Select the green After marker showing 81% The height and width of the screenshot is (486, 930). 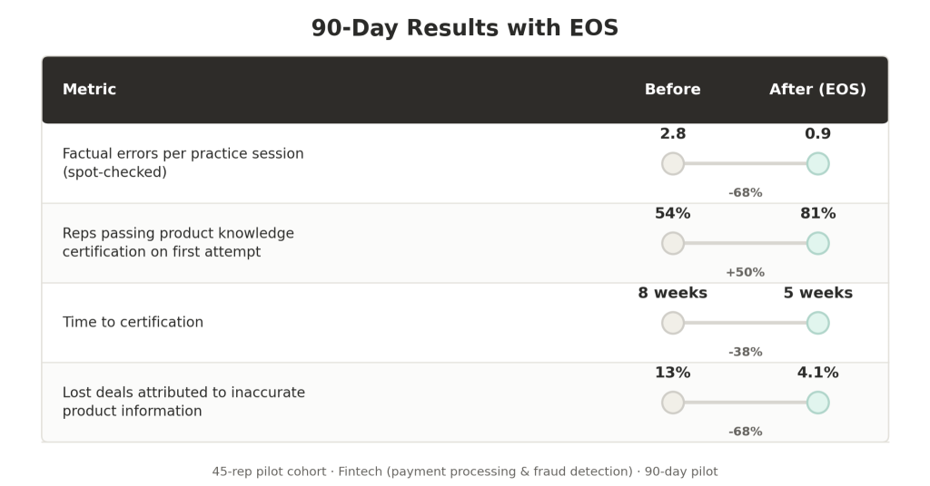pyautogui.click(x=818, y=243)
